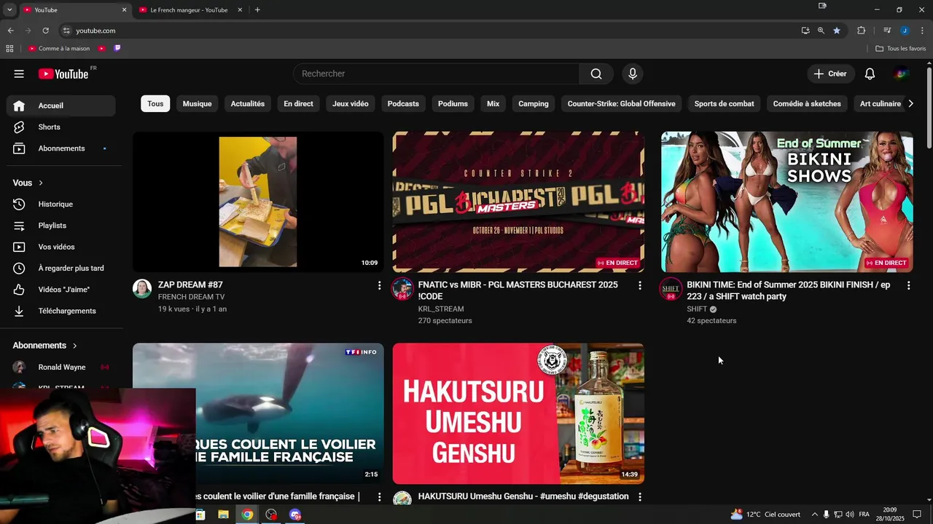Open options menu for BIKINI TIME video
This screenshot has width=933, height=524.
[x=908, y=285]
